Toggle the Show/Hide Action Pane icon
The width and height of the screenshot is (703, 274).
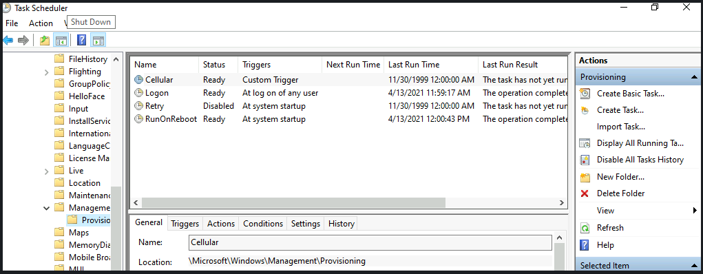click(98, 41)
